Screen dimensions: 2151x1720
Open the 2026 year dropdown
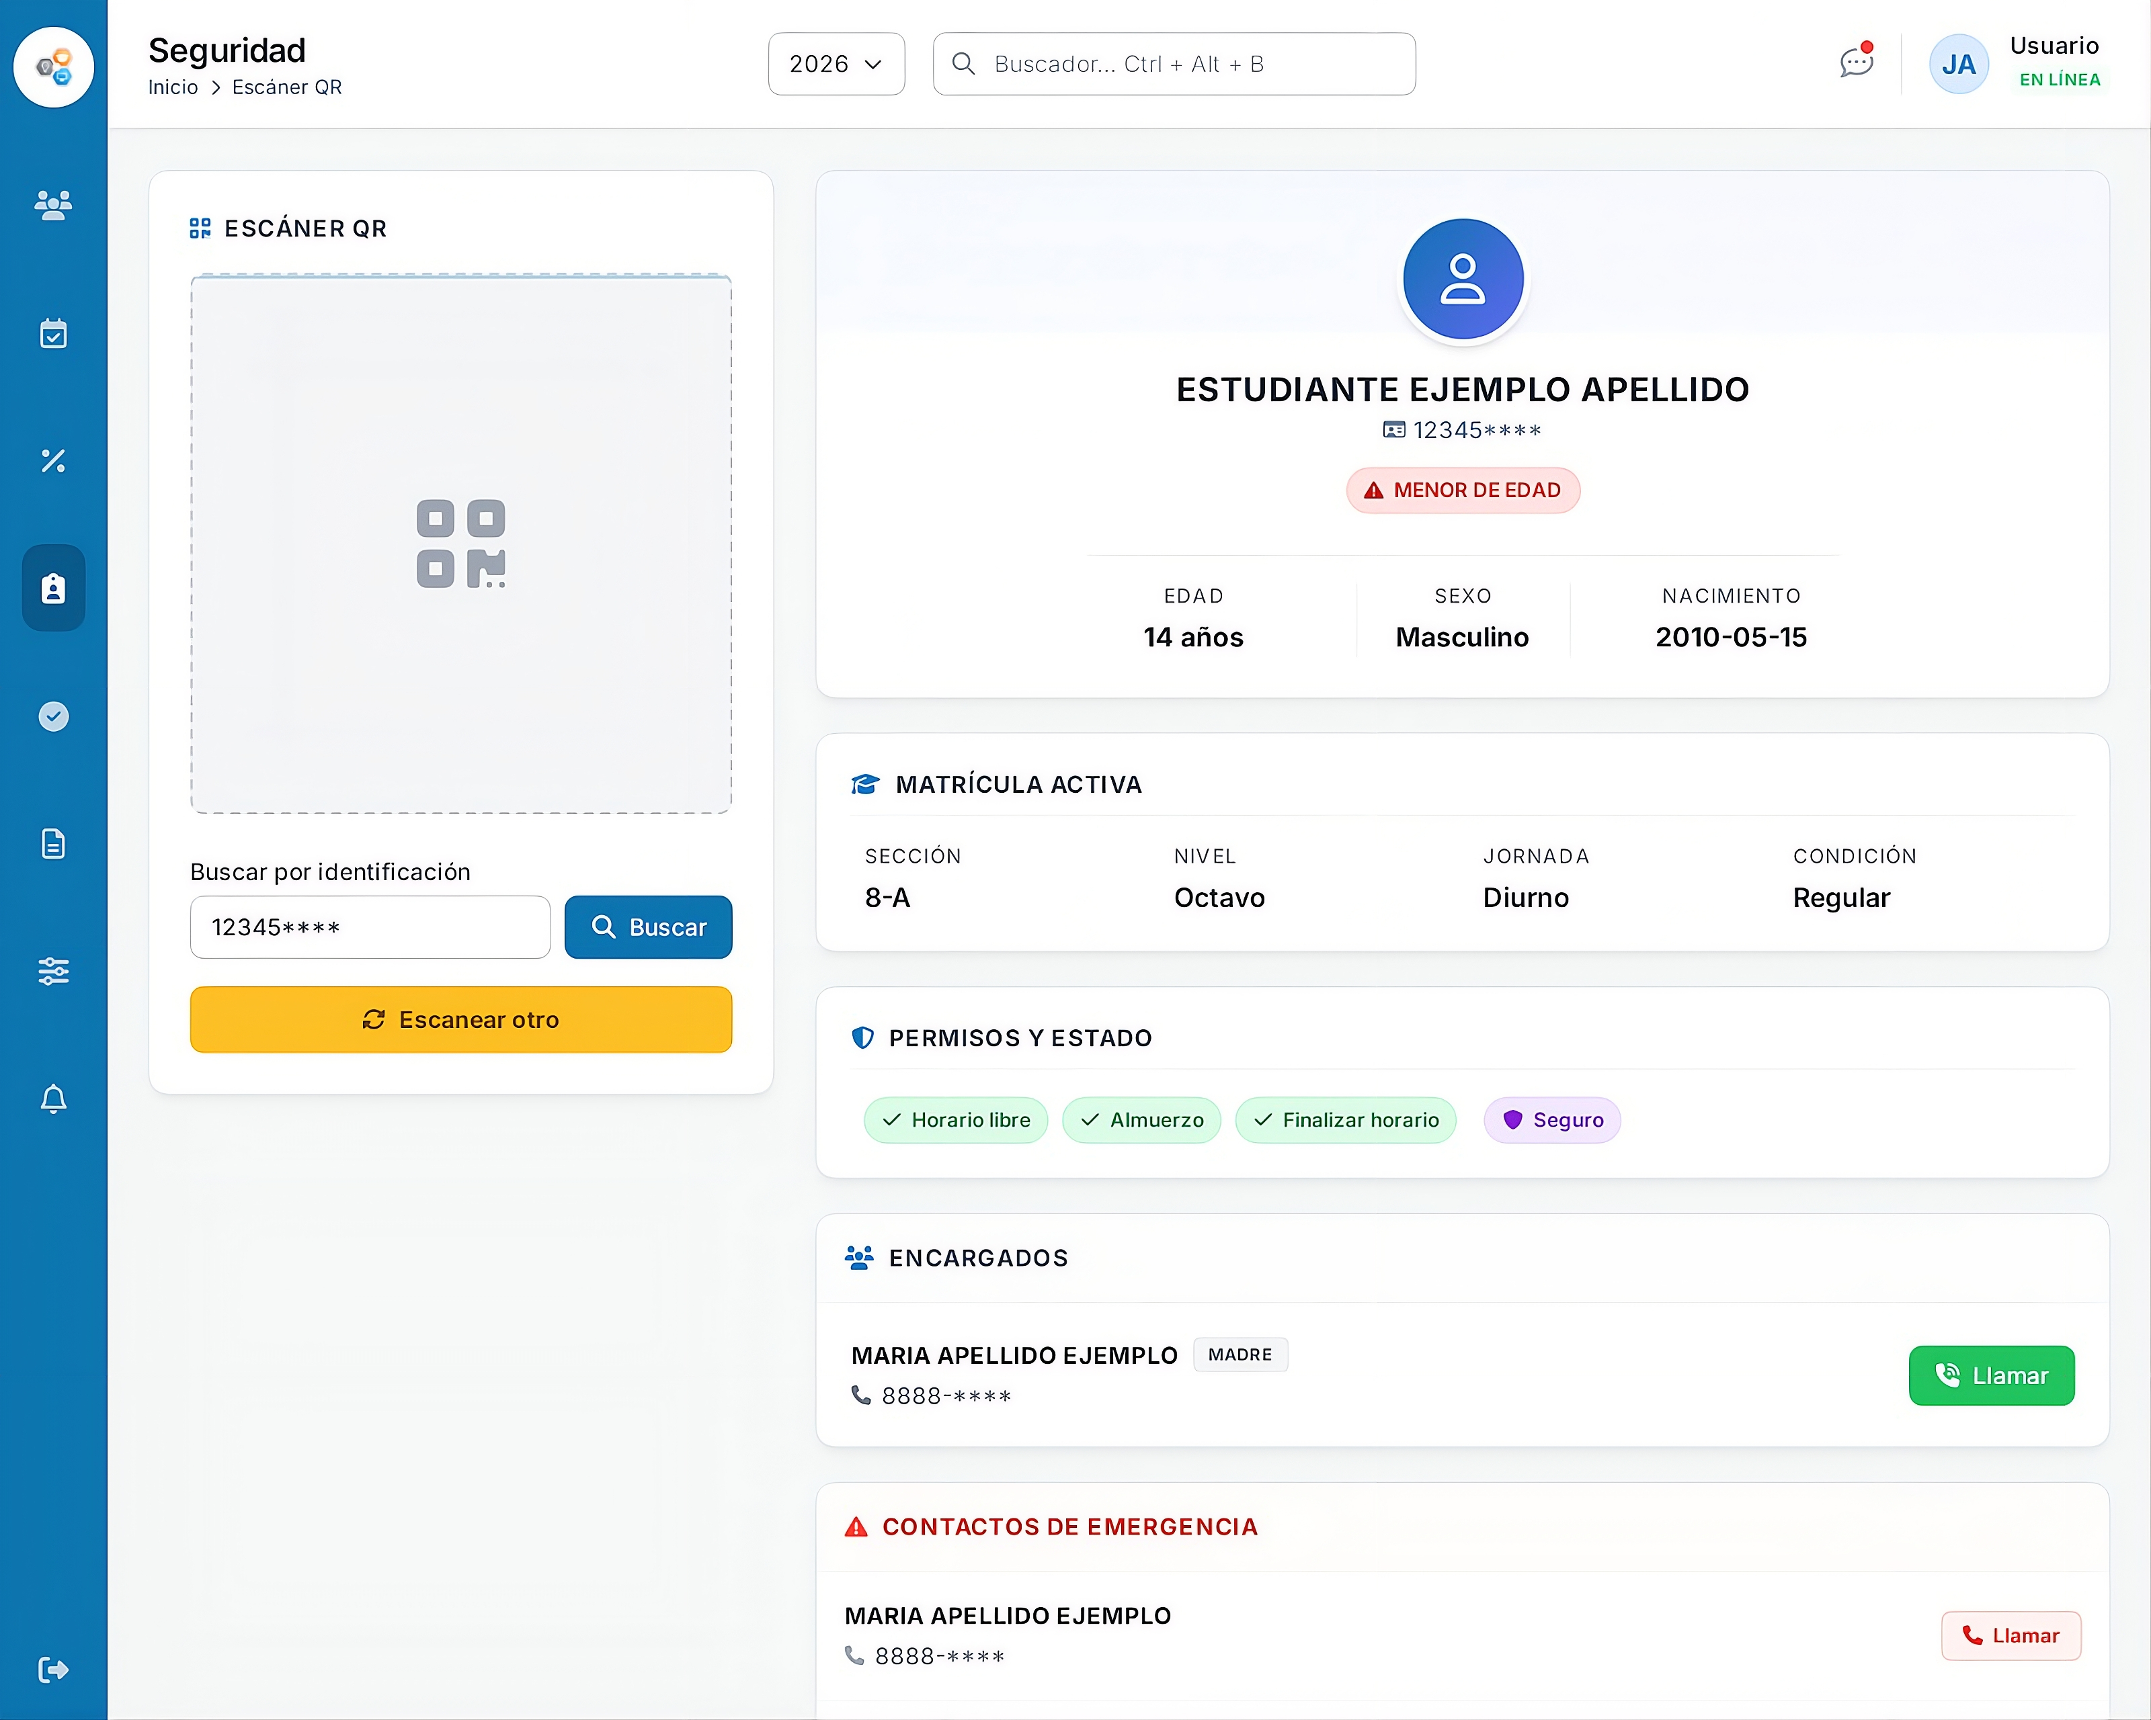(x=836, y=64)
